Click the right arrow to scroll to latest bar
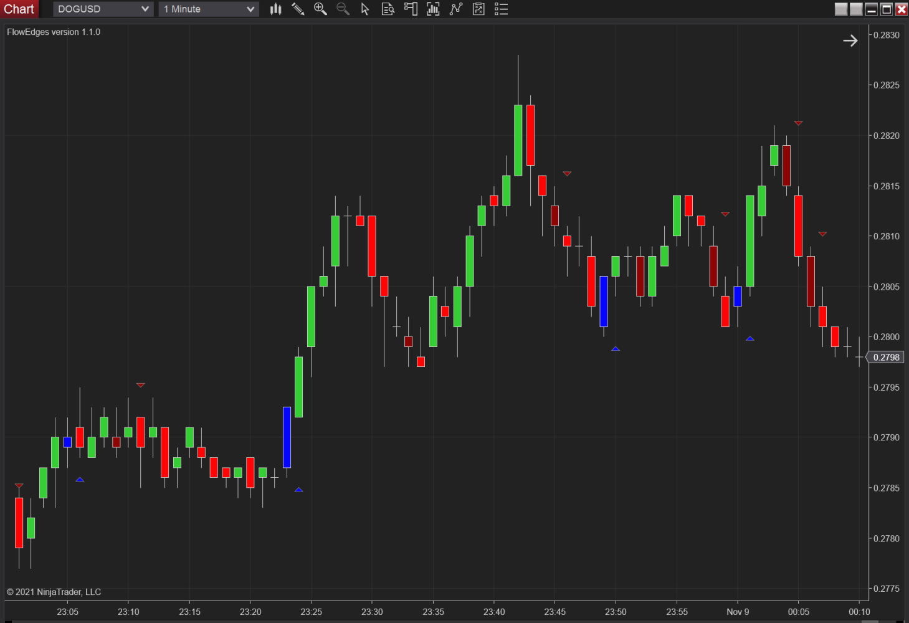The image size is (909, 623). point(850,40)
